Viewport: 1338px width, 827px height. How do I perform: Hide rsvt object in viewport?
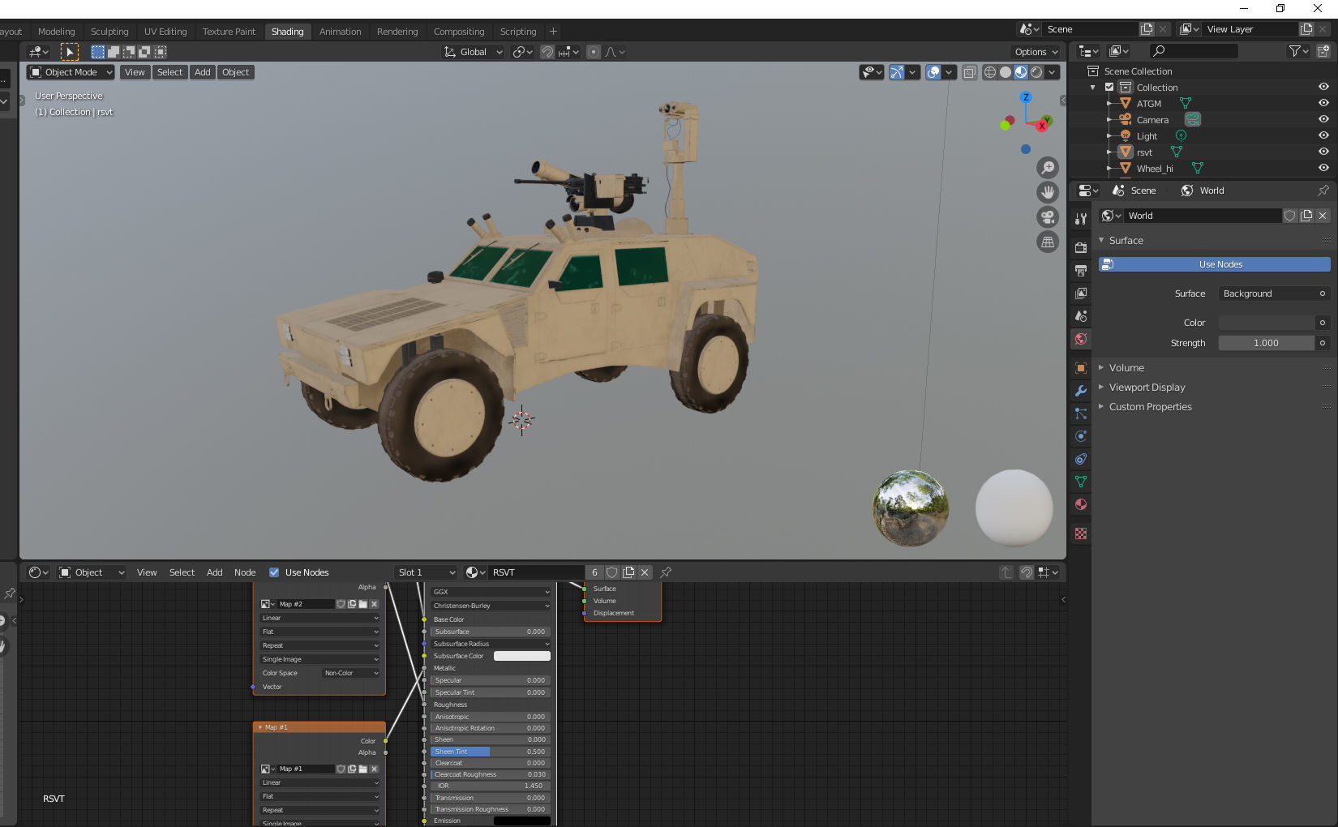[1323, 152]
